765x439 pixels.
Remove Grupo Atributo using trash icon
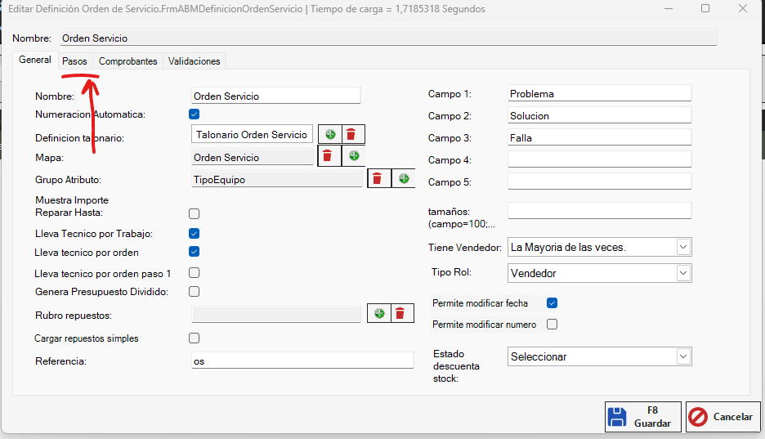[378, 178]
